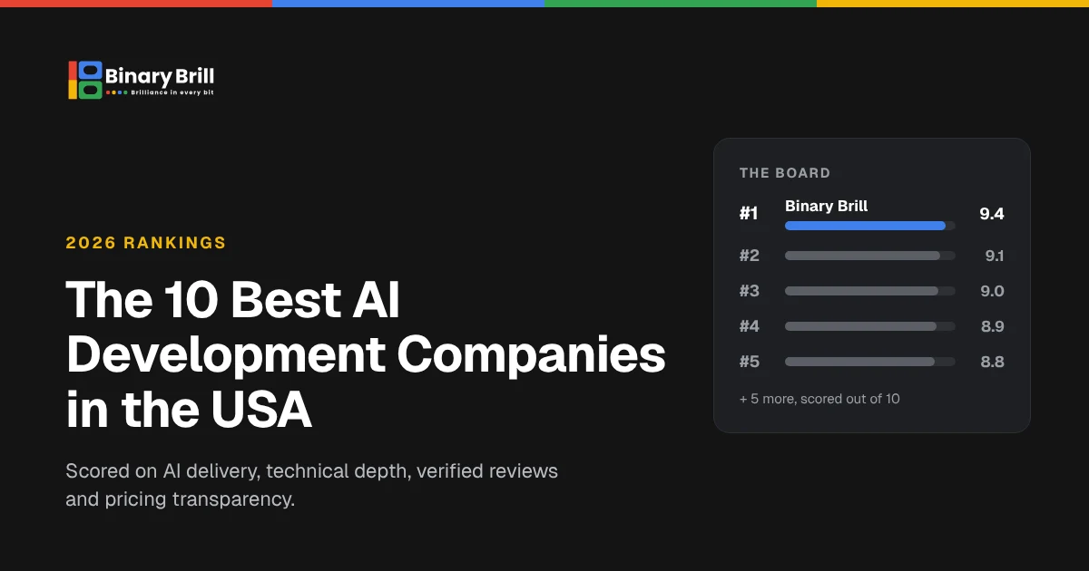Click the "The 10 Best AI Development Companies" headline
Viewport: 1089px width, 571px height.
tap(366, 355)
